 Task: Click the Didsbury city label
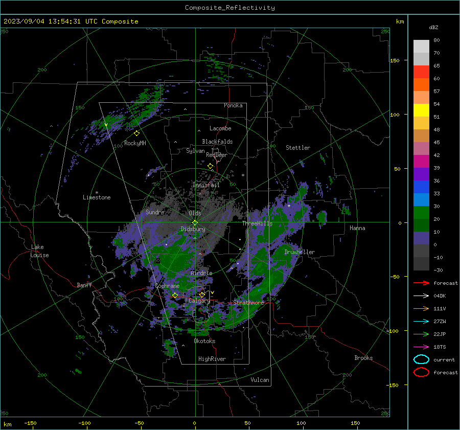193,229
